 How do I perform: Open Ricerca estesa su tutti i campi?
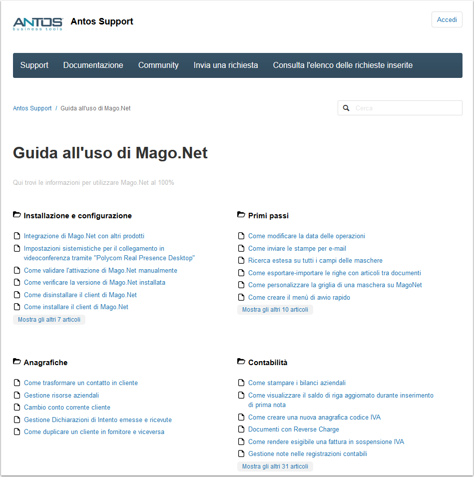[x=315, y=261]
